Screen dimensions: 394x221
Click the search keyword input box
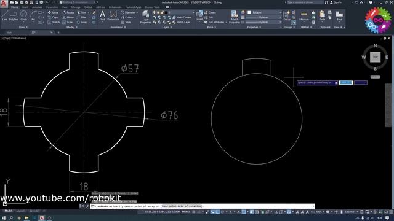tap(305, 2)
